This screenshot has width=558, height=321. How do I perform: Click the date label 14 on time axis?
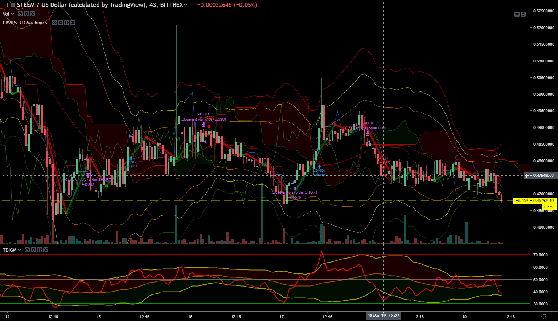pyautogui.click(x=7, y=317)
